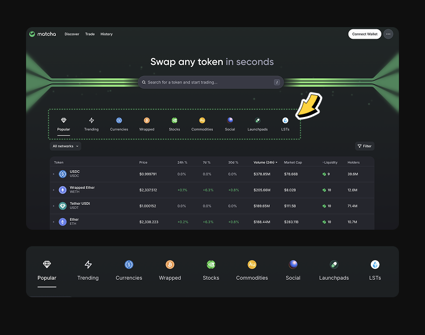Click Ether market cap $283.11B
The width and height of the screenshot is (425, 335).
click(291, 222)
